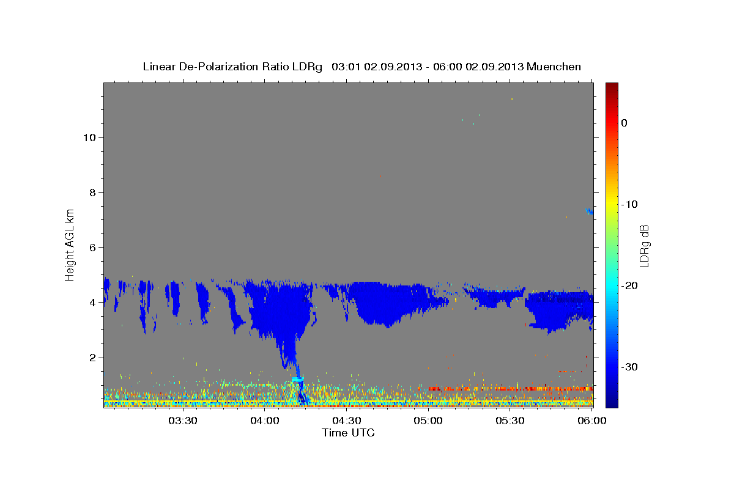Click the 03:30 time tick label
734x489 pixels.
coord(182,421)
